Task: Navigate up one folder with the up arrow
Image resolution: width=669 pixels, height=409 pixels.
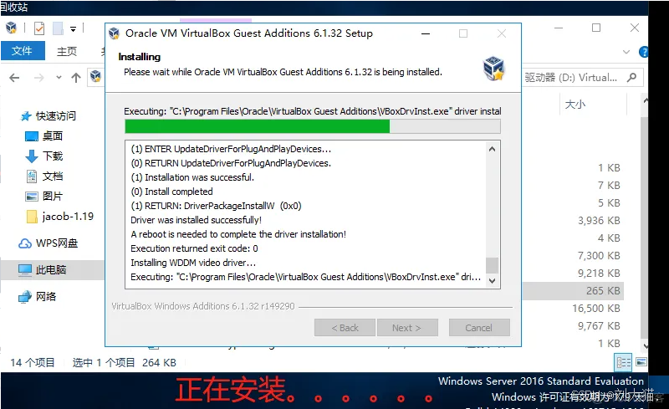Action: pyautogui.click(x=76, y=78)
